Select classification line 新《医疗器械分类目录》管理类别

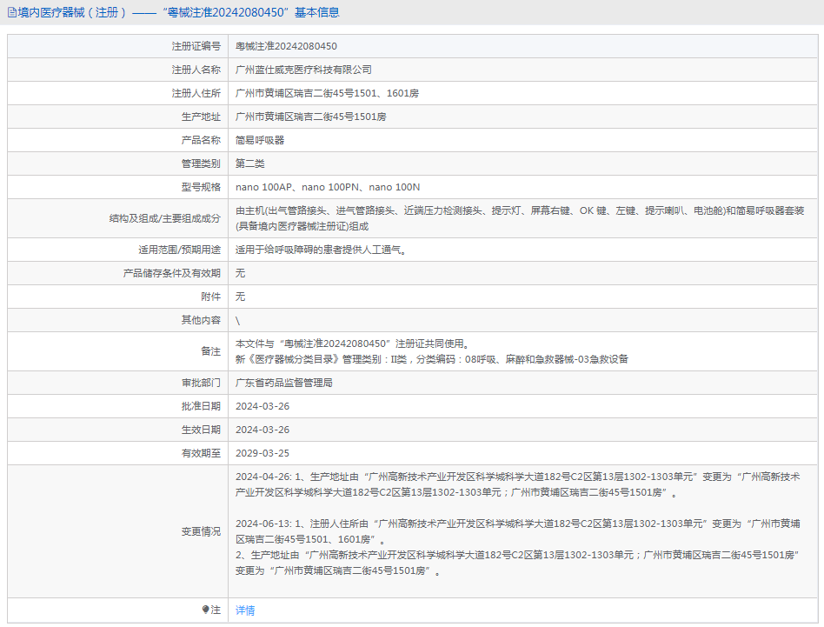pyautogui.click(x=432, y=359)
